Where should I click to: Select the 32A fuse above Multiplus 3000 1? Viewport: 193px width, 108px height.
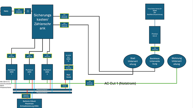11,56
